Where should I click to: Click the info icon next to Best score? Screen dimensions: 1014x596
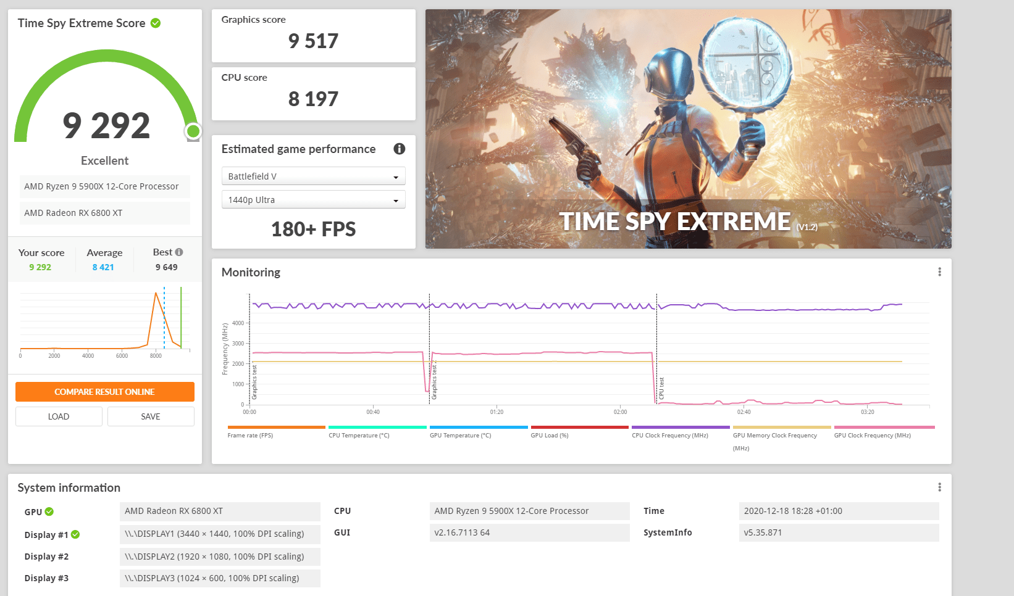pos(179,252)
